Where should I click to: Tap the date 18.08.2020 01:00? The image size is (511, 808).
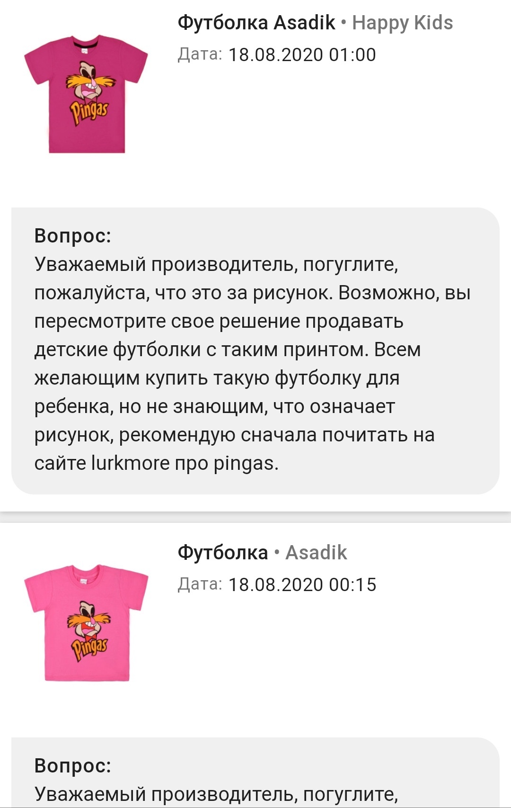(302, 55)
